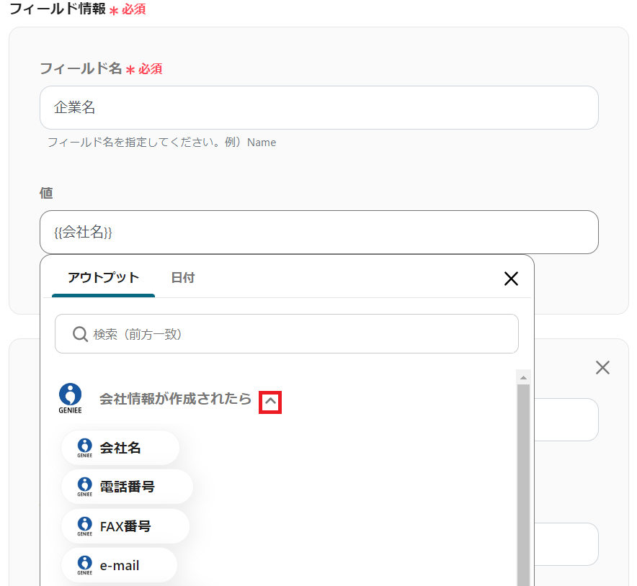Click the GENIEE icon on 会社名 chip
The width and height of the screenshot is (637, 586).
coord(84,448)
